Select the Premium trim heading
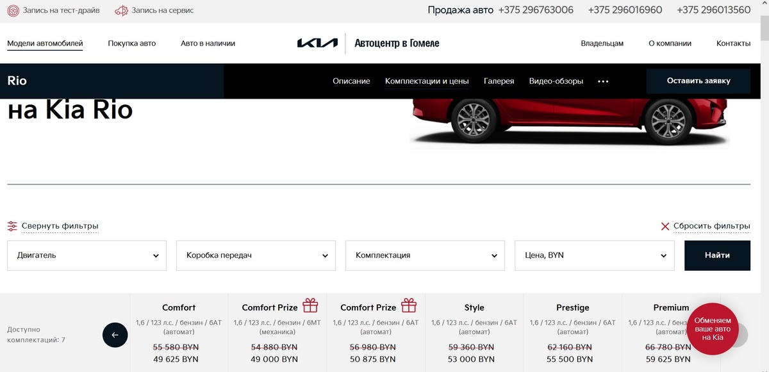This screenshot has height=372, width=769. [671, 307]
